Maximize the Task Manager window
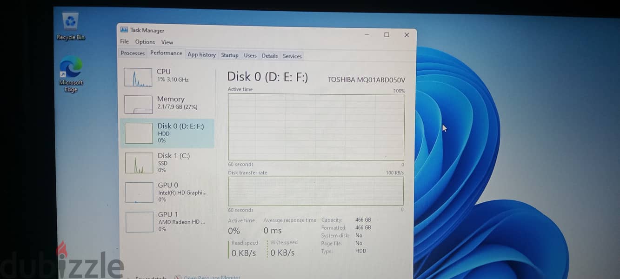The height and width of the screenshot is (279, 620). pos(387,35)
